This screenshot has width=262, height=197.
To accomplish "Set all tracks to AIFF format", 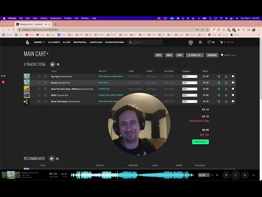I will click(x=180, y=55).
